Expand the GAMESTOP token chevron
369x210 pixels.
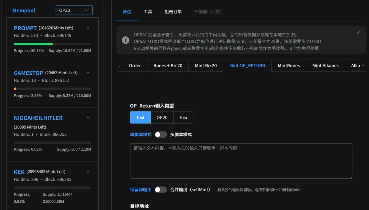(x=88, y=72)
